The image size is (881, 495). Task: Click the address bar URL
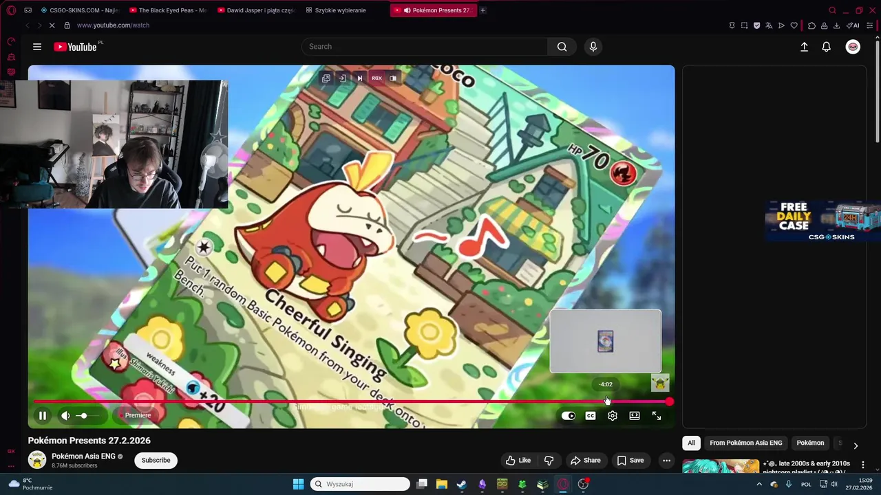[x=113, y=25]
